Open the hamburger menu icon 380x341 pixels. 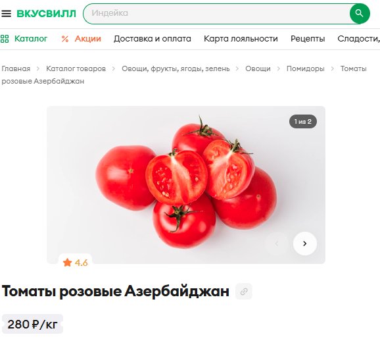pos(7,14)
